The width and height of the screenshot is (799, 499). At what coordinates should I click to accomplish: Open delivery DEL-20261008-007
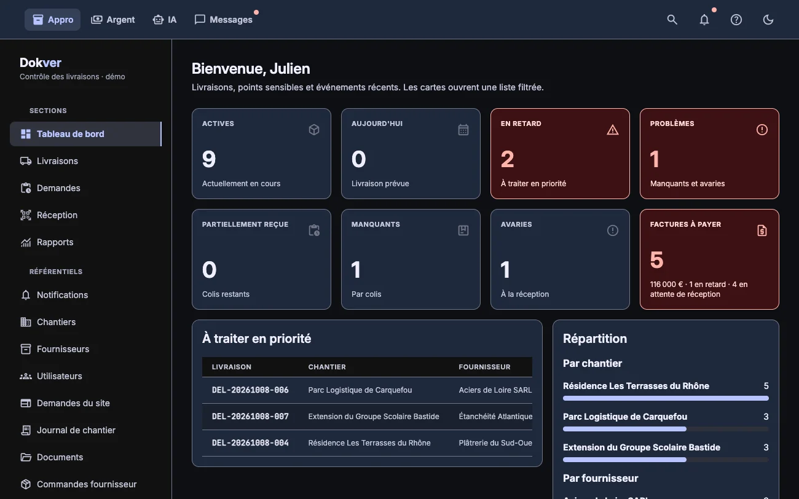(250, 417)
